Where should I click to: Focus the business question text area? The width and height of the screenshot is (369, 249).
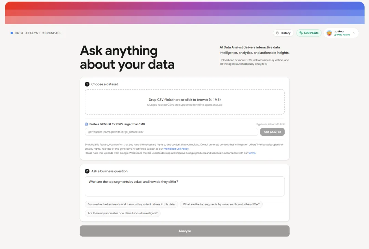pyautogui.click(x=185, y=186)
